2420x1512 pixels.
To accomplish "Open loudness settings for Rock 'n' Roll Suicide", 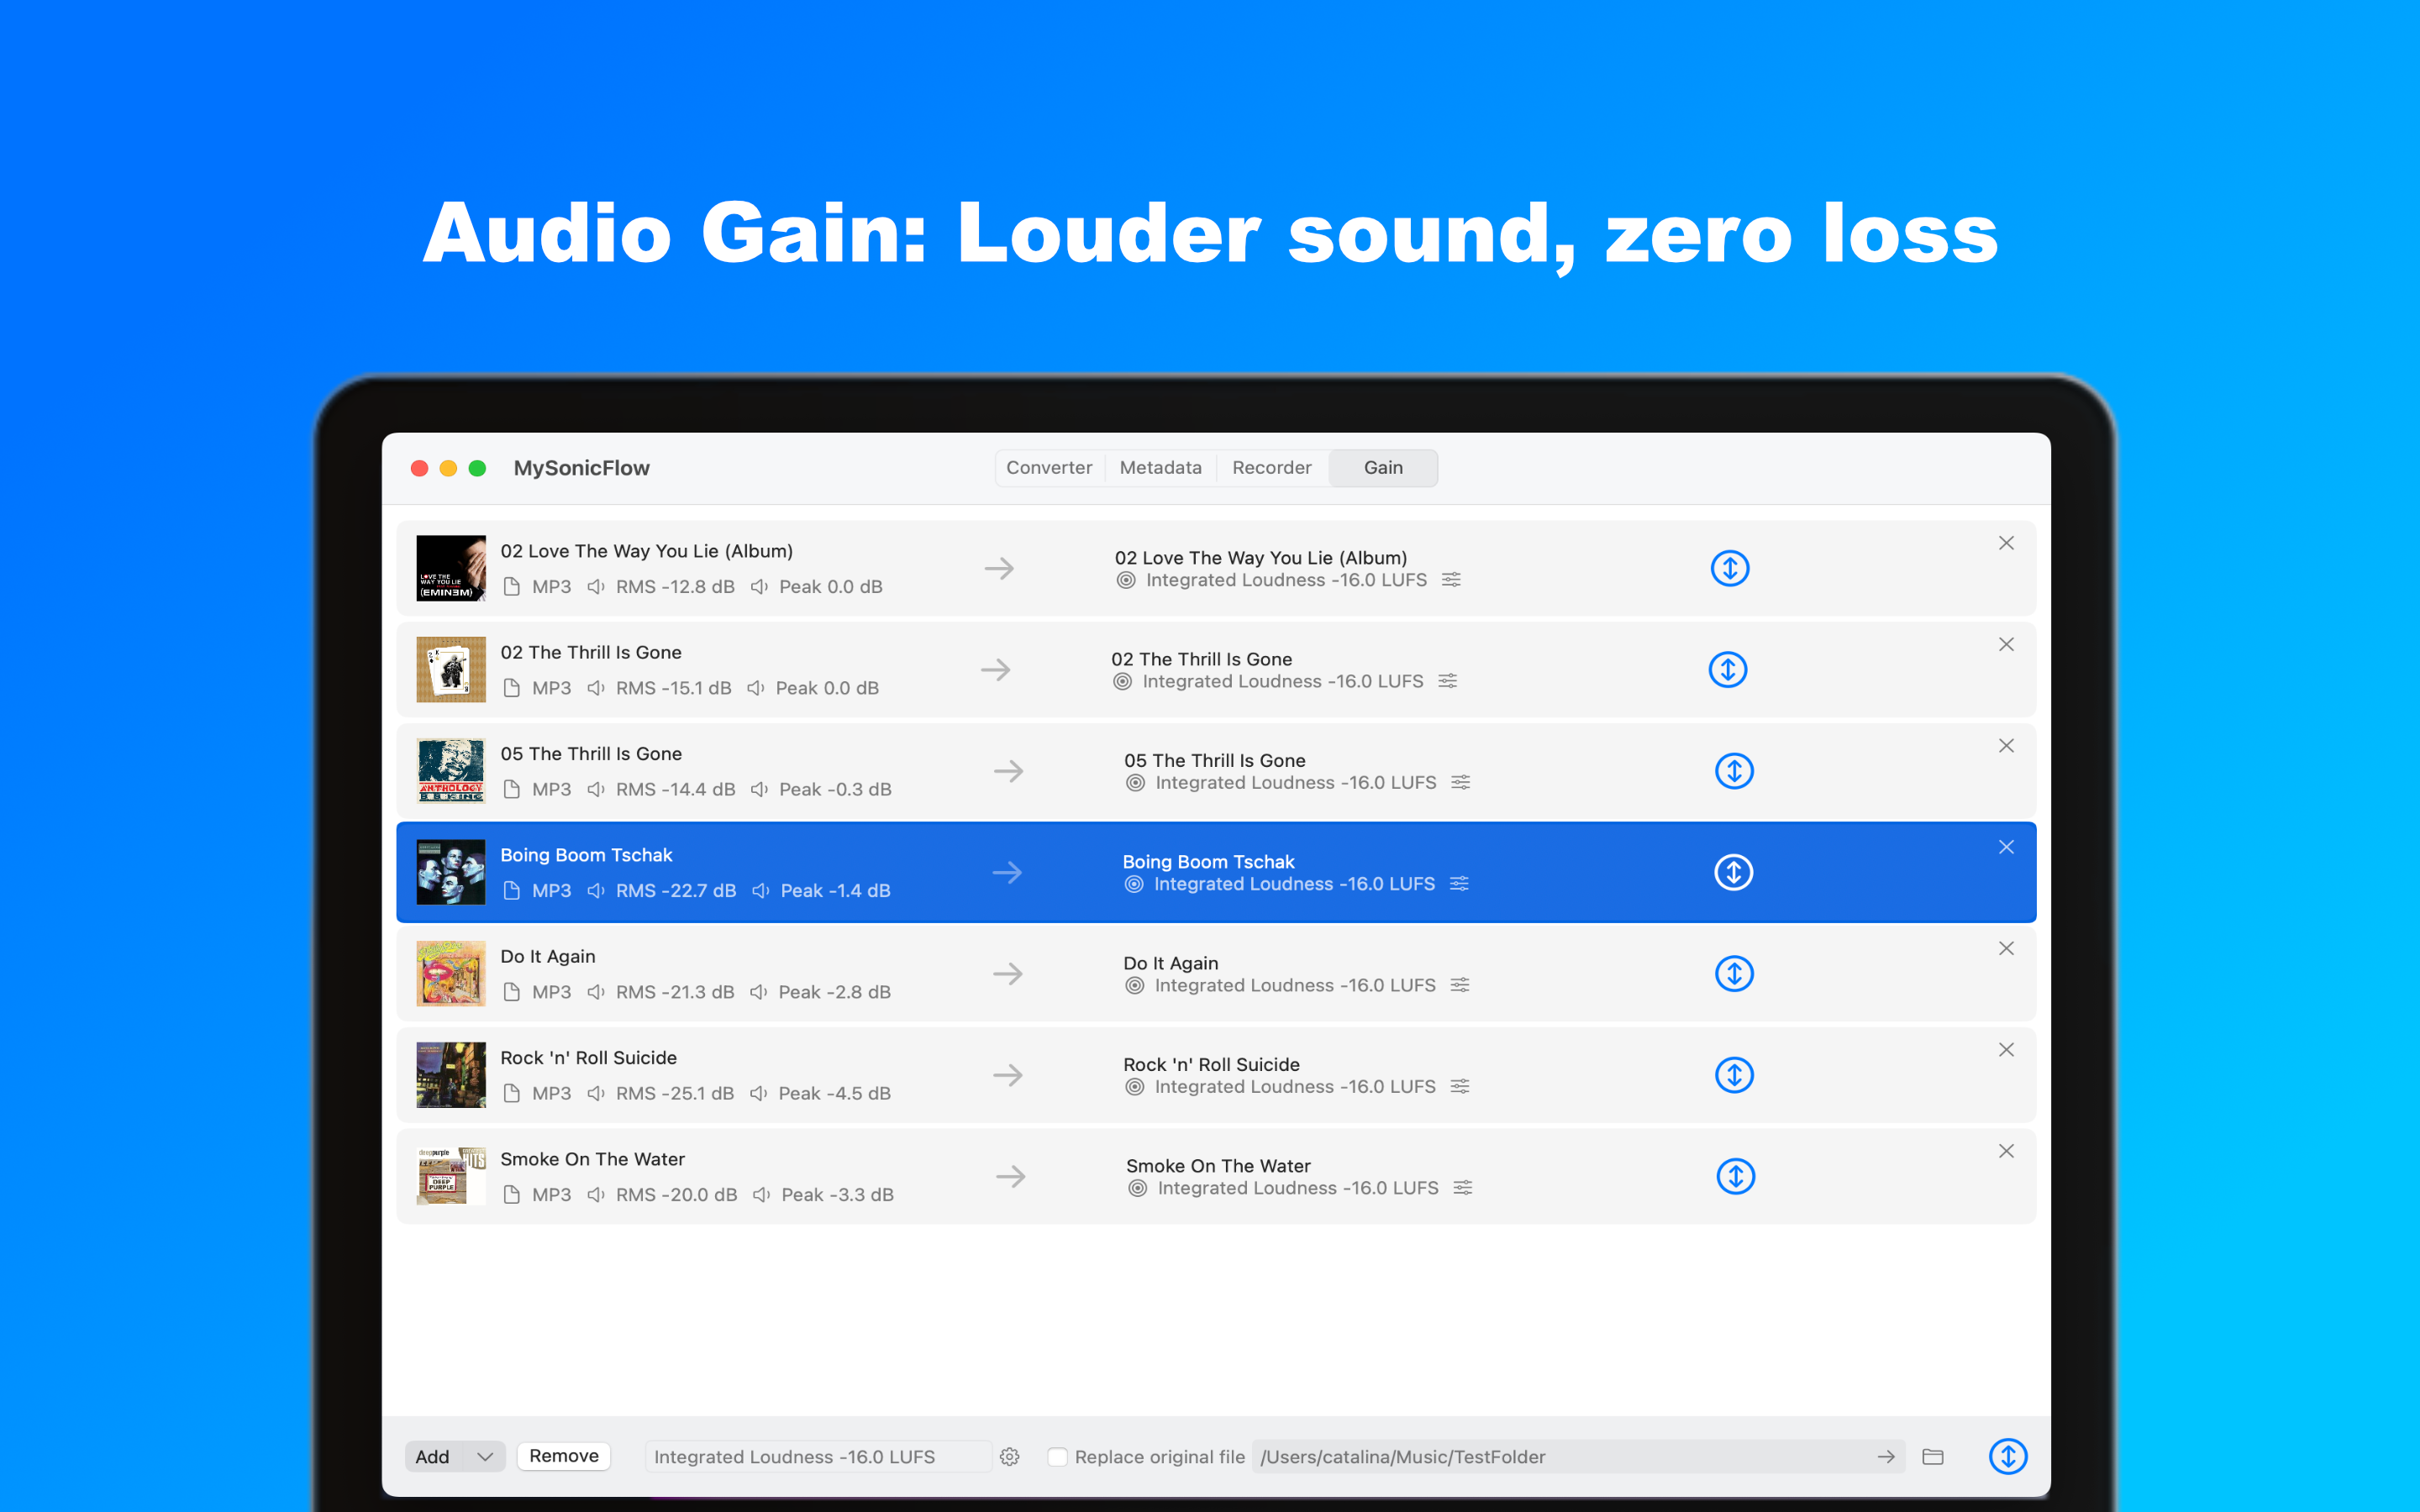I will [x=1460, y=1086].
